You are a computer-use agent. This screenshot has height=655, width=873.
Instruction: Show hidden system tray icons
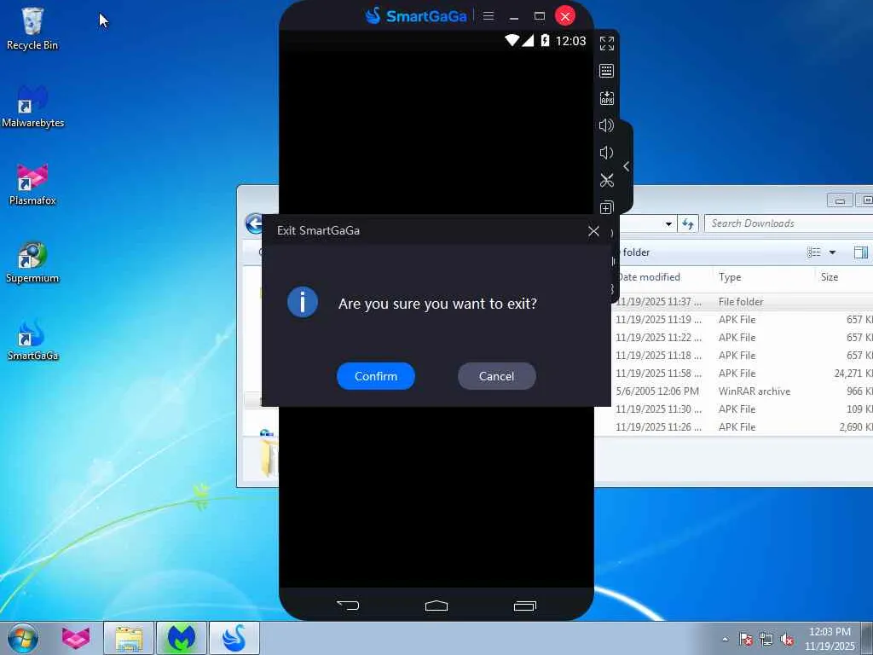click(x=725, y=639)
